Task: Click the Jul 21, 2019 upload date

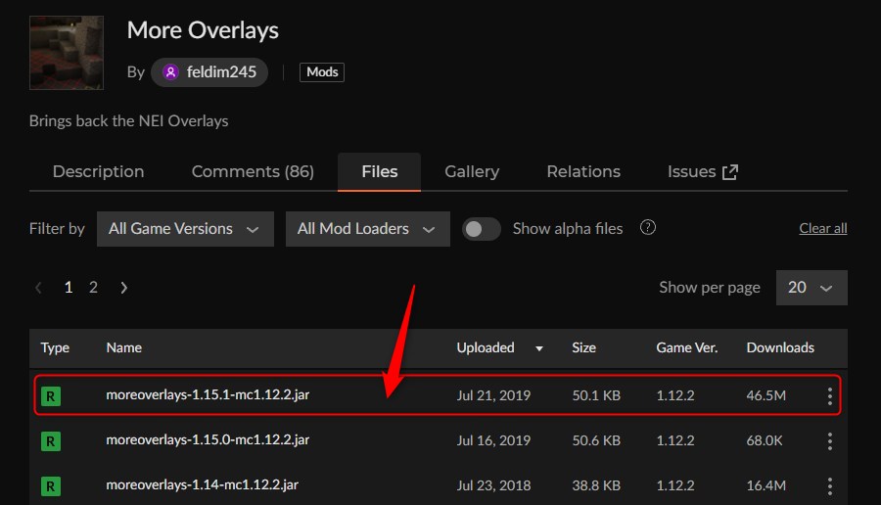Action: coord(493,395)
